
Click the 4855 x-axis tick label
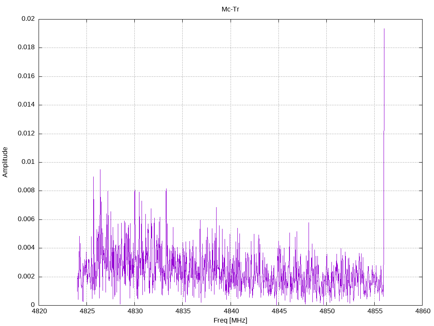[374, 311]
